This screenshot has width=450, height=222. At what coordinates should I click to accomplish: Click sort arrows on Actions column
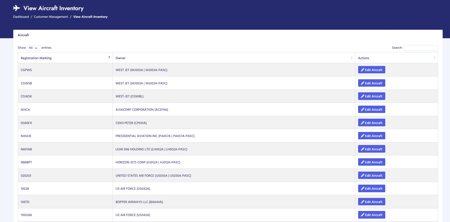coord(434,58)
